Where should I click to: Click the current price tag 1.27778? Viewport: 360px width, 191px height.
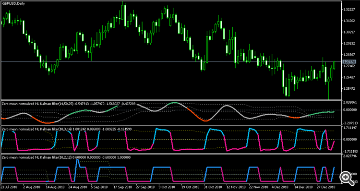349,61
